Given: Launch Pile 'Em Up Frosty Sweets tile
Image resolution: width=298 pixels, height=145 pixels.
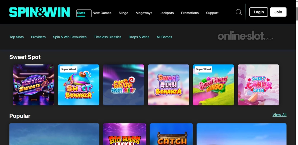Looking at the screenshot, I should 123,85.
